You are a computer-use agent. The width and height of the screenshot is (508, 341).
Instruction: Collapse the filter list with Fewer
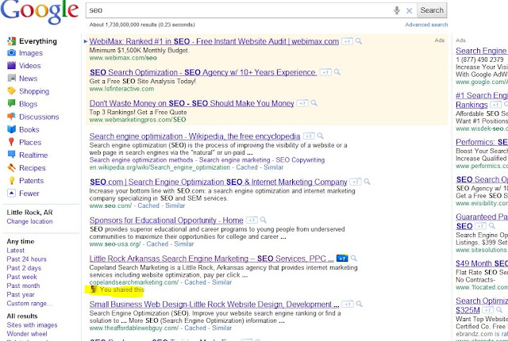coord(29,193)
